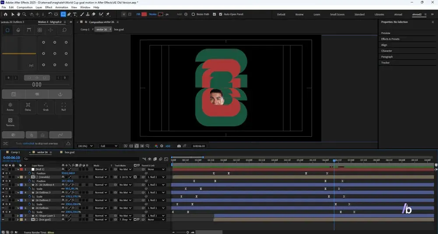Click the Grab tool in Motion panel
The height and width of the screenshot is (234, 438).
tap(46, 107)
